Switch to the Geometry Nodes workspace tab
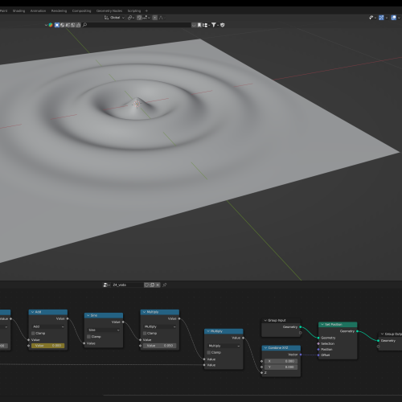This screenshot has width=402, height=402. point(109,11)
